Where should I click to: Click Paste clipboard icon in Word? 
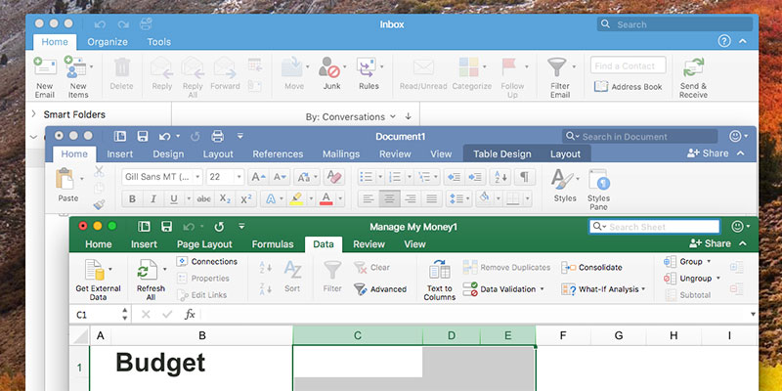tap(65, 178)
